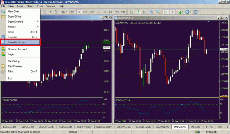Select the Text Label tool

click(57, 12)
